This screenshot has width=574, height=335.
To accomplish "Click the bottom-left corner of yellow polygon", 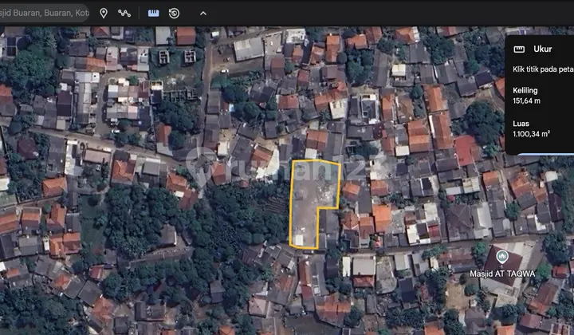I will [289, 246].
